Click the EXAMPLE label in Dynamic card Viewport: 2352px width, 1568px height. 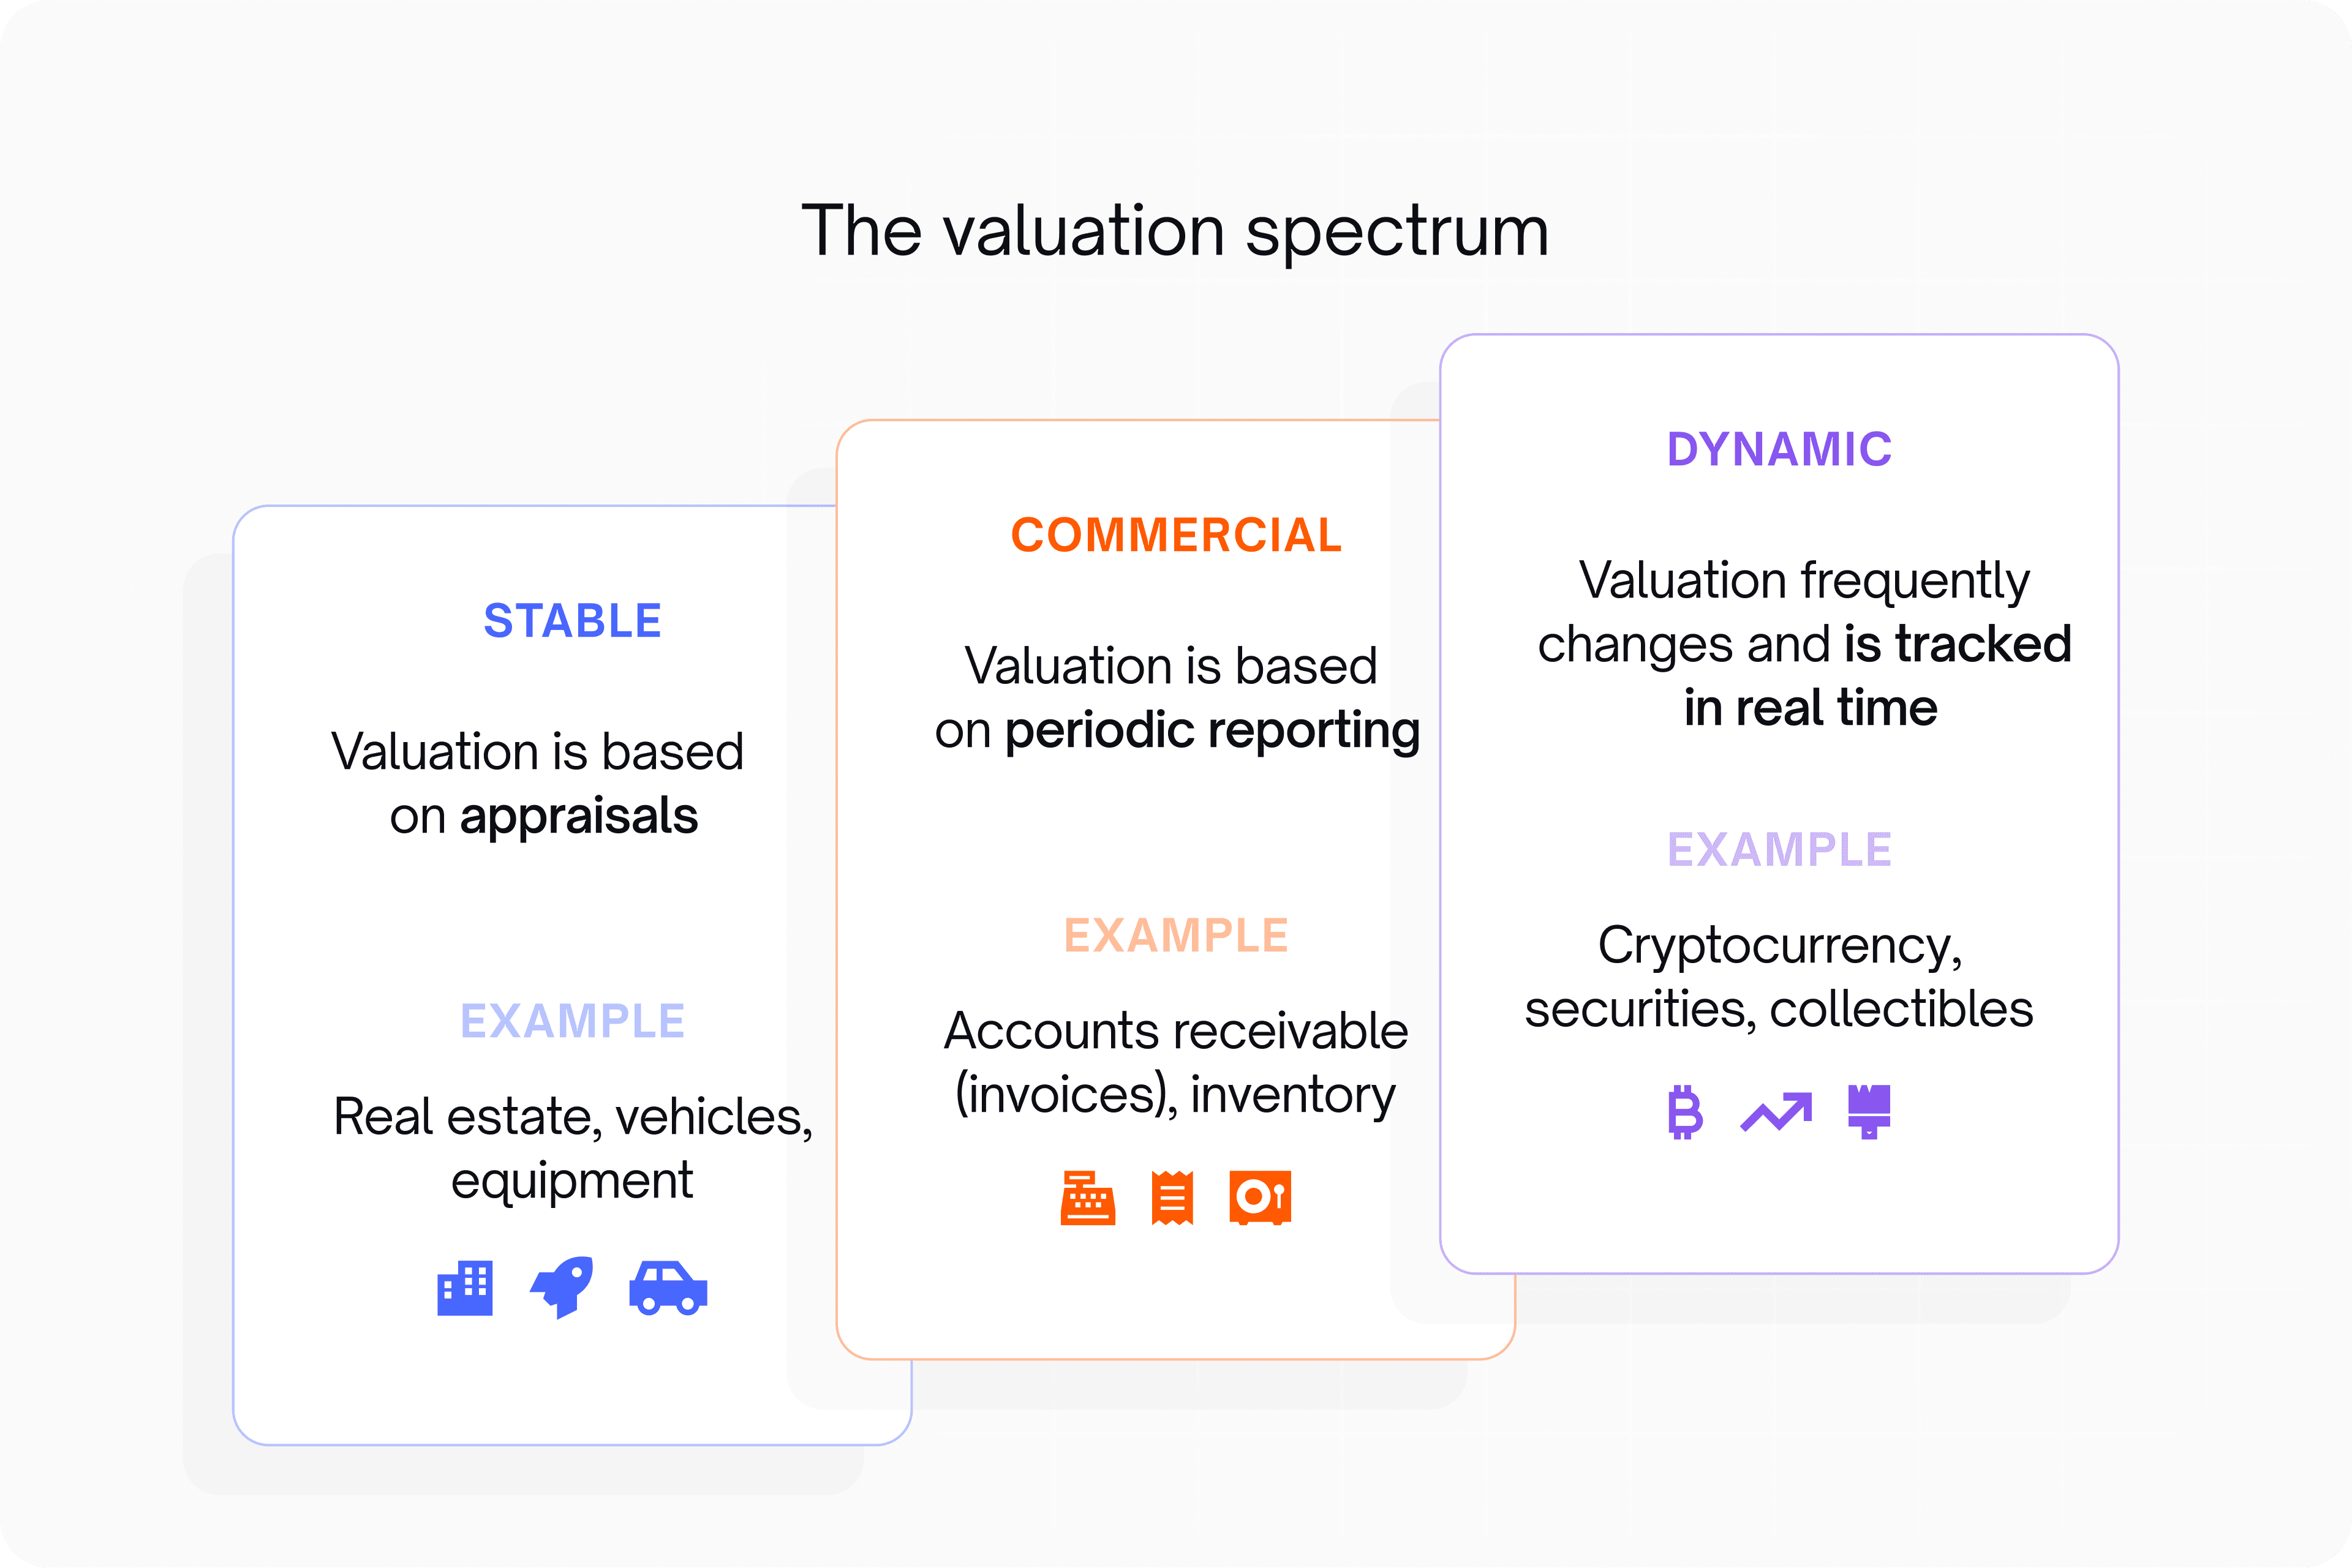click(1780, 850)
